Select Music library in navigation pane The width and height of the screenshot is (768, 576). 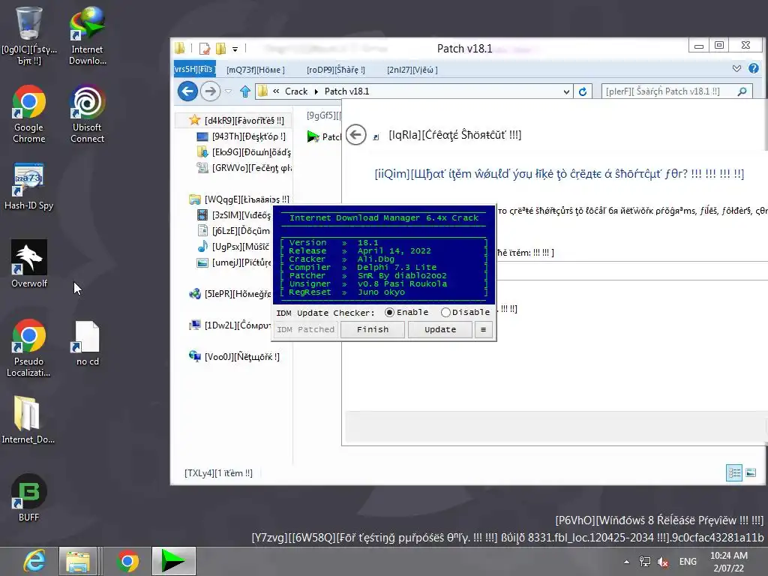(234, 246)
